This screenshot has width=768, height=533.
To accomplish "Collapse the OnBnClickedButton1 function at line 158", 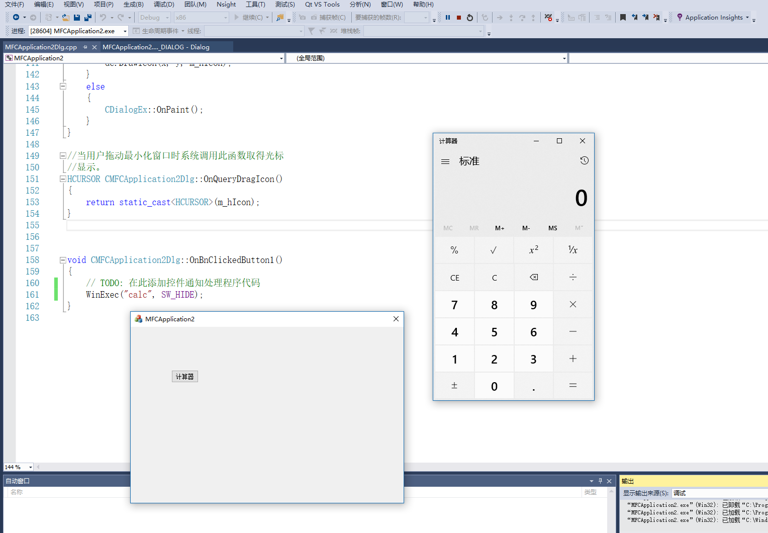I will 63,260.
